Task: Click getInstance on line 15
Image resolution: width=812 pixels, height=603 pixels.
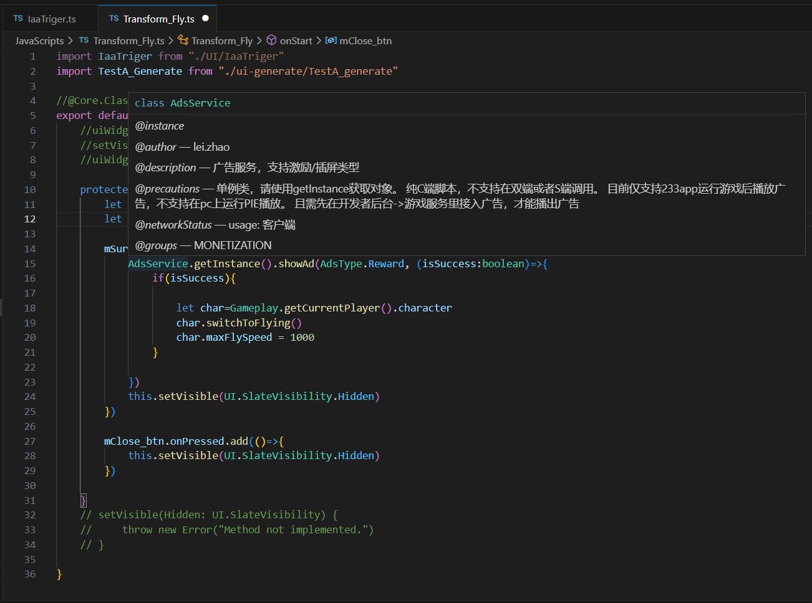Action: click(x=227, y=264)
